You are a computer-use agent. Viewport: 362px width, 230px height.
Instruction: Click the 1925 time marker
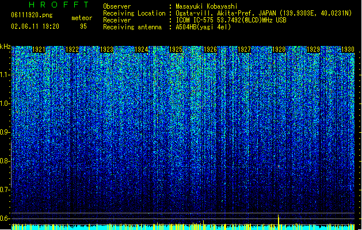(176, 49)
